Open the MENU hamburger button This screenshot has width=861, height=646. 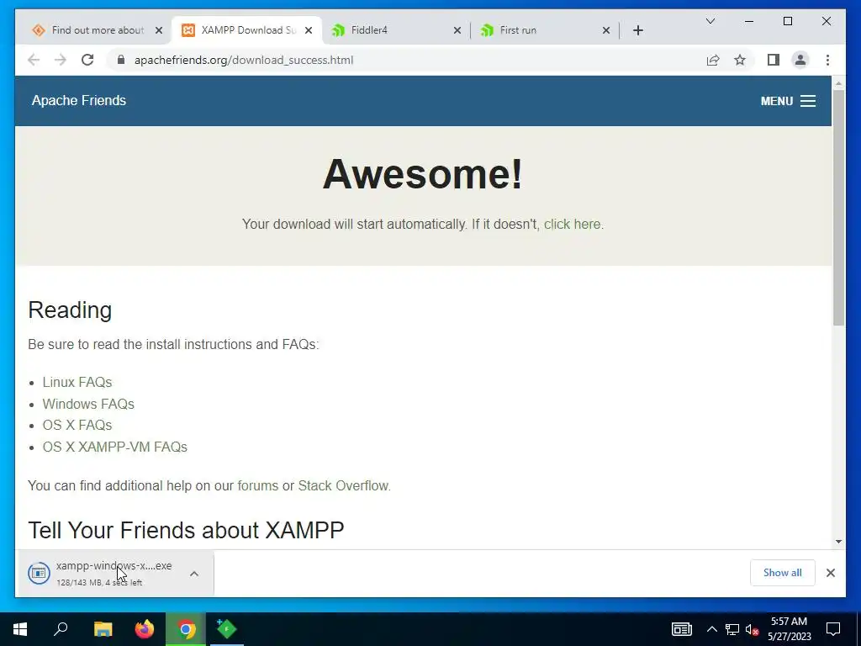(x=788, y=101)
